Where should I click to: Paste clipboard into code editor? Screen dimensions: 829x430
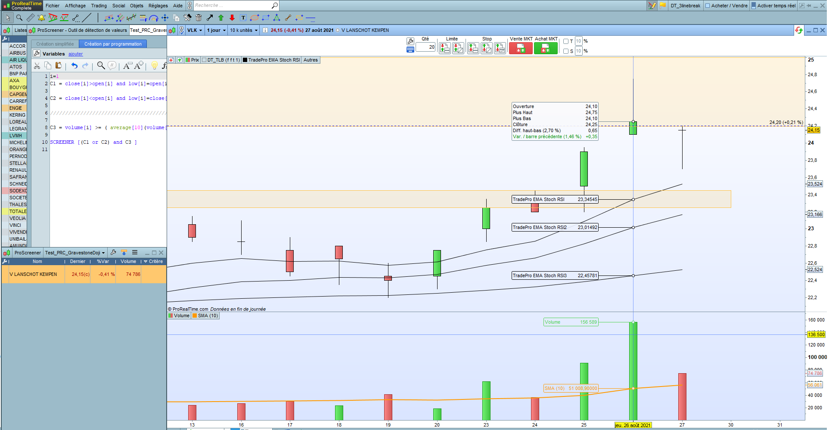click(59, 65)
